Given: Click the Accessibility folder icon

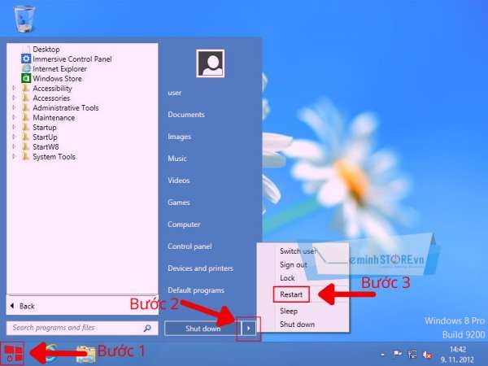Looking at the screenshot, I should (x=26, y=88).
